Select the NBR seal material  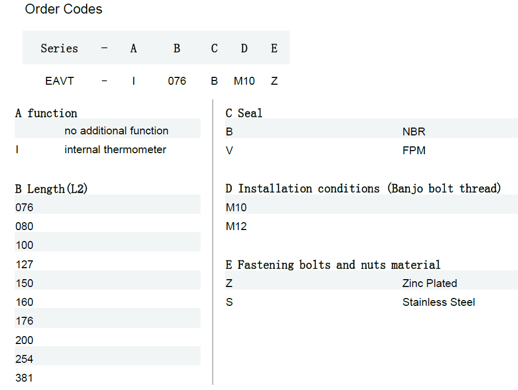pyautogui.click(x=414, y=132)
